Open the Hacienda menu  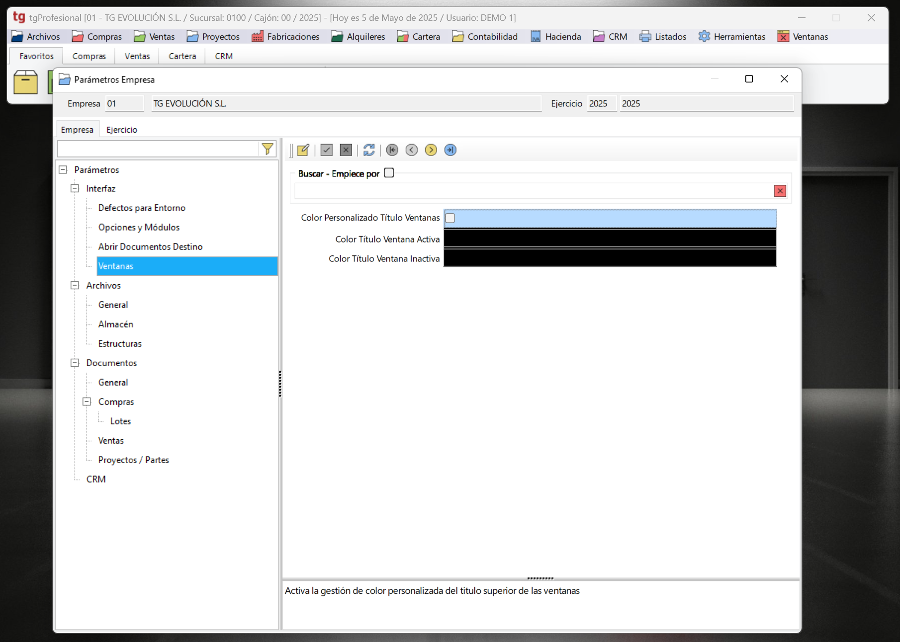556,37
